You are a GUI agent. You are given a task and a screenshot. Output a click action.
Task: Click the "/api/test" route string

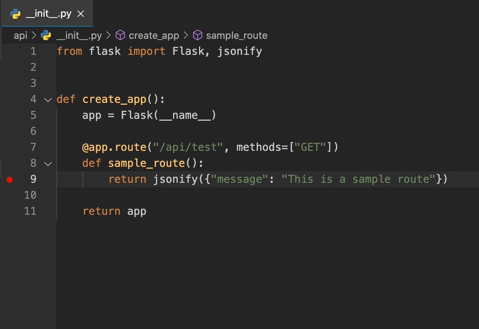click(x=188, y=147)
